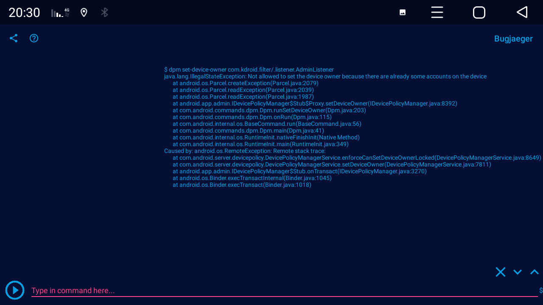Run the command with the play button
543x305 pixels.
[14, 290]
